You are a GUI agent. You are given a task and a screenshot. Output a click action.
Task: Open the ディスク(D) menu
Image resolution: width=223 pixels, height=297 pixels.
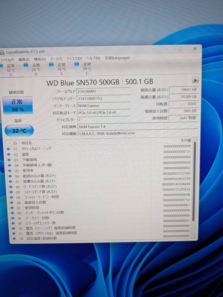74,59
